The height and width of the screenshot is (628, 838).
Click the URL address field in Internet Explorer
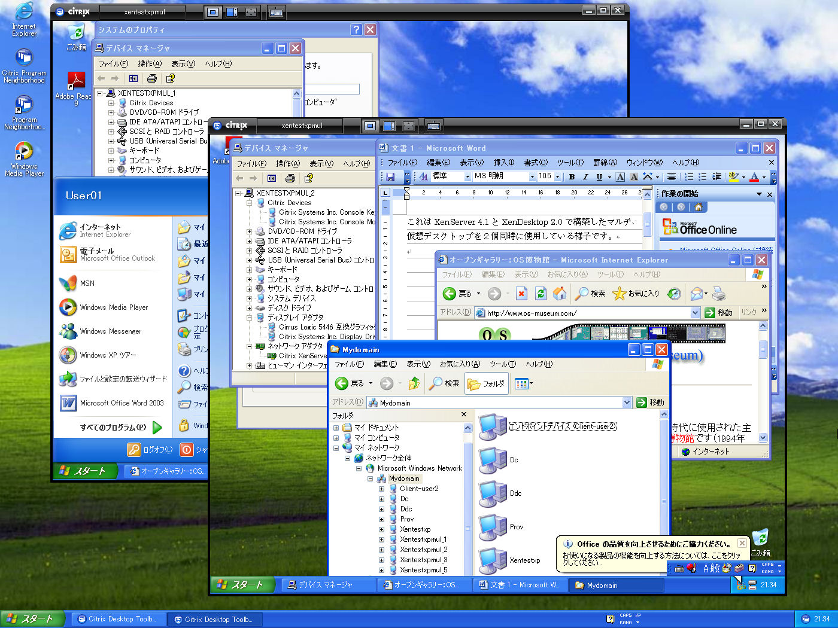[x=587, y=313]
